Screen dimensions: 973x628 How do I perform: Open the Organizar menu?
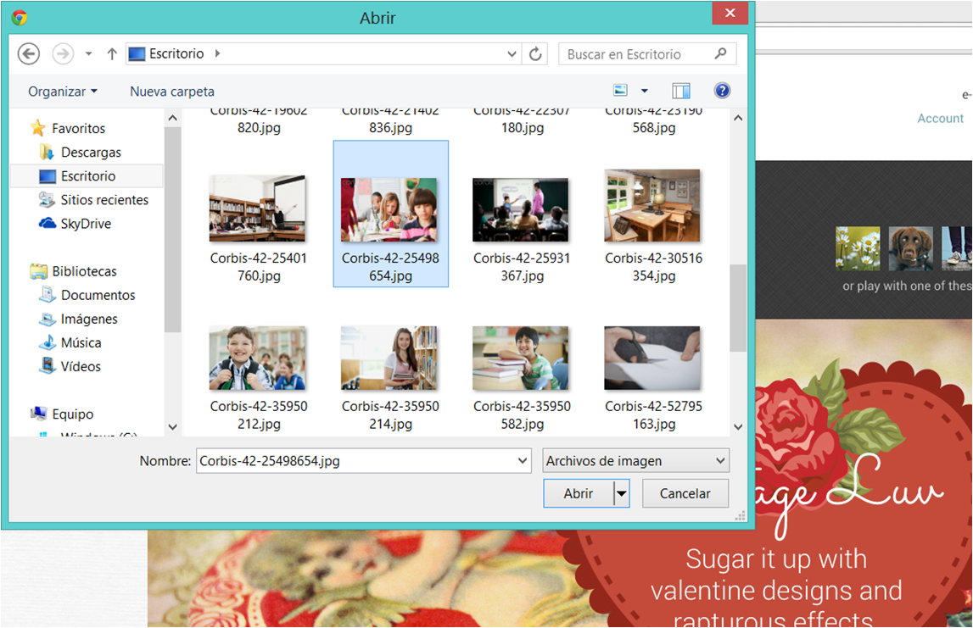pyautogui.click(x=63, y=92)
